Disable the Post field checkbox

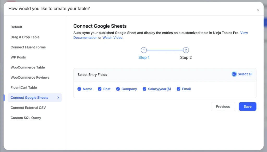pyautogui.click(x=99, y=89)
